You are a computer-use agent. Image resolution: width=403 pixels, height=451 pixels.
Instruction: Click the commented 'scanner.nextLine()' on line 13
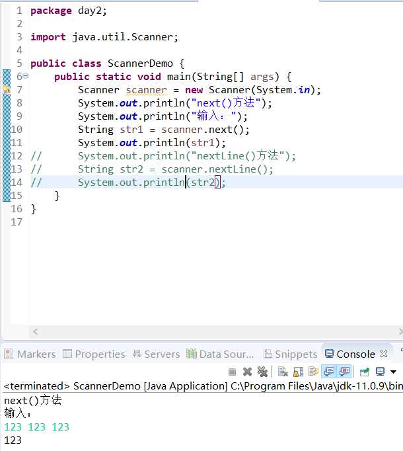click(x=217, y=169)
